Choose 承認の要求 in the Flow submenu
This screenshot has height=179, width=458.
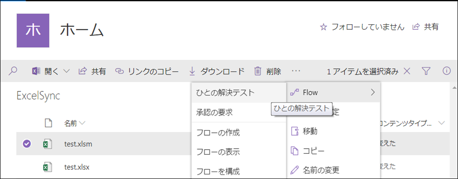click(239, 112)
